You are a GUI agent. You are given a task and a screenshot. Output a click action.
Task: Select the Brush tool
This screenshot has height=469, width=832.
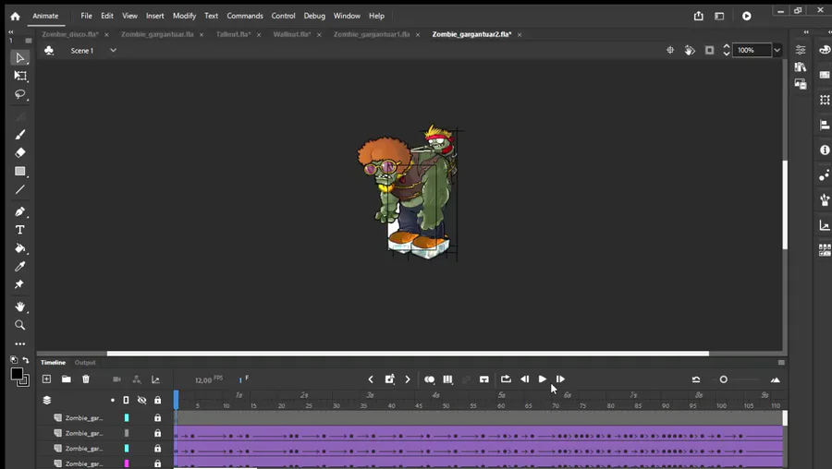coord(20,135)
